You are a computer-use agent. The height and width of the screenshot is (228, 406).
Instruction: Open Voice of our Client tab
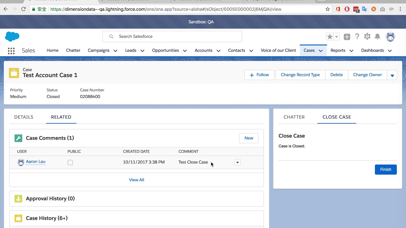278,50
